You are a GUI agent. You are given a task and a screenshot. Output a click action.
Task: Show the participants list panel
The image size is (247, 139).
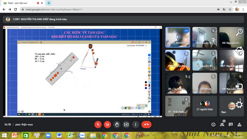pyautogui.click(x=222, y=124)
